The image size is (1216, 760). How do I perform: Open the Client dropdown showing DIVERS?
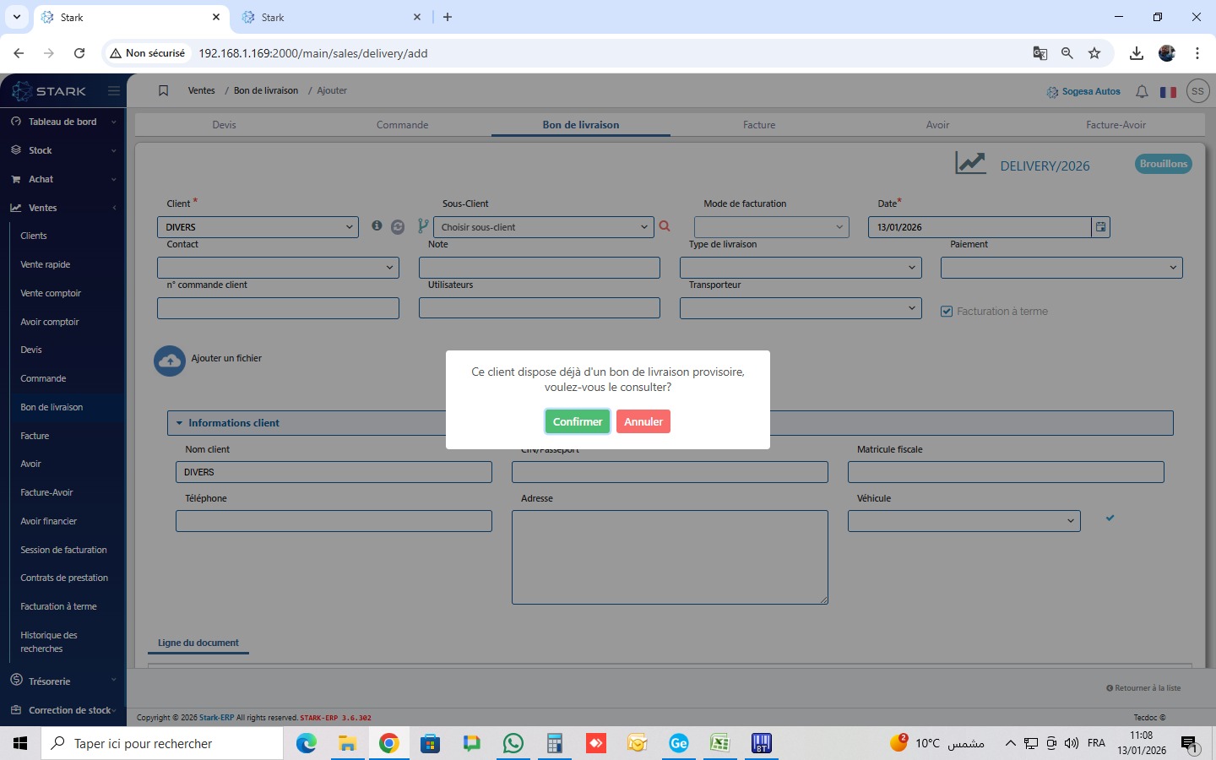[258, 227]
